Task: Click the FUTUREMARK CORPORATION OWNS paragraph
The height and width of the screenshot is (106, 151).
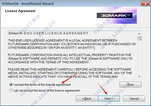Action: (70, 59)
